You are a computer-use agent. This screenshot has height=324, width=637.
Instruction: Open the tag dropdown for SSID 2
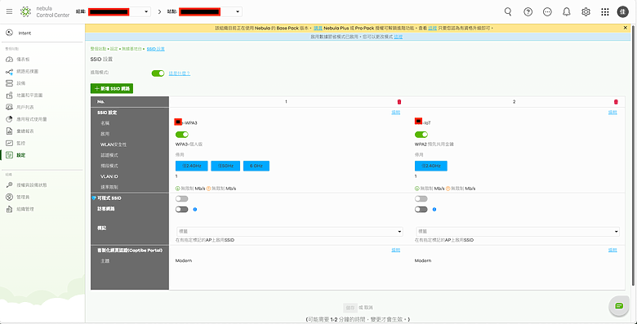(518, 232)
